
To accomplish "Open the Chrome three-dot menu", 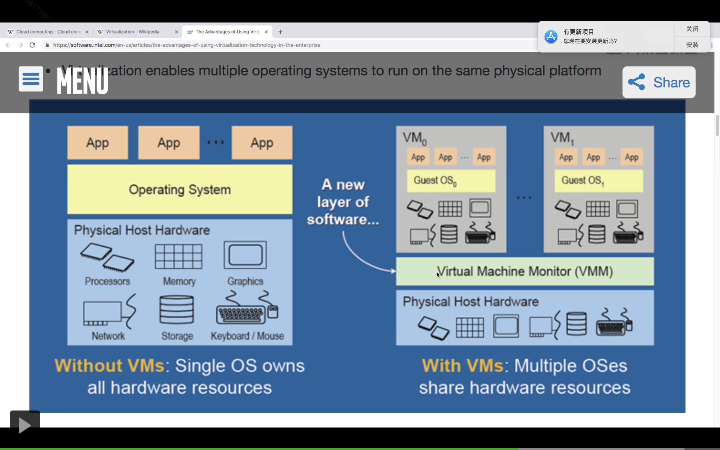I will coord(712,45).
